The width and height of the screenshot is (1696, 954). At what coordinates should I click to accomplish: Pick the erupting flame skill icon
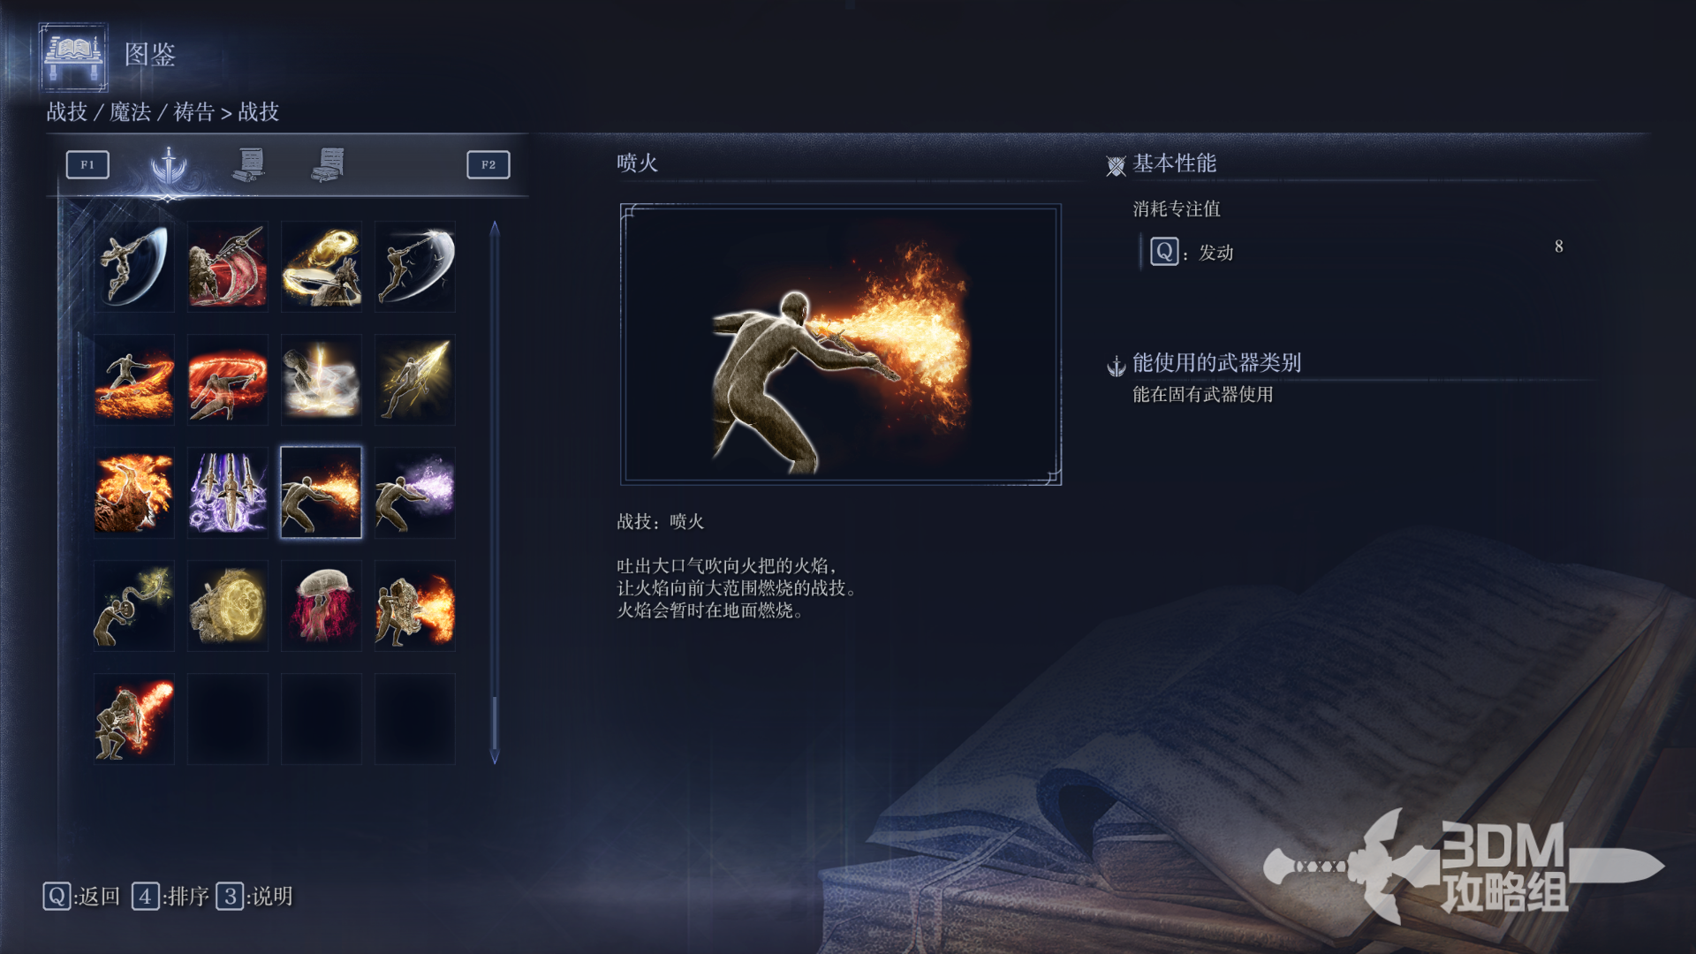[x=134, y=492]
